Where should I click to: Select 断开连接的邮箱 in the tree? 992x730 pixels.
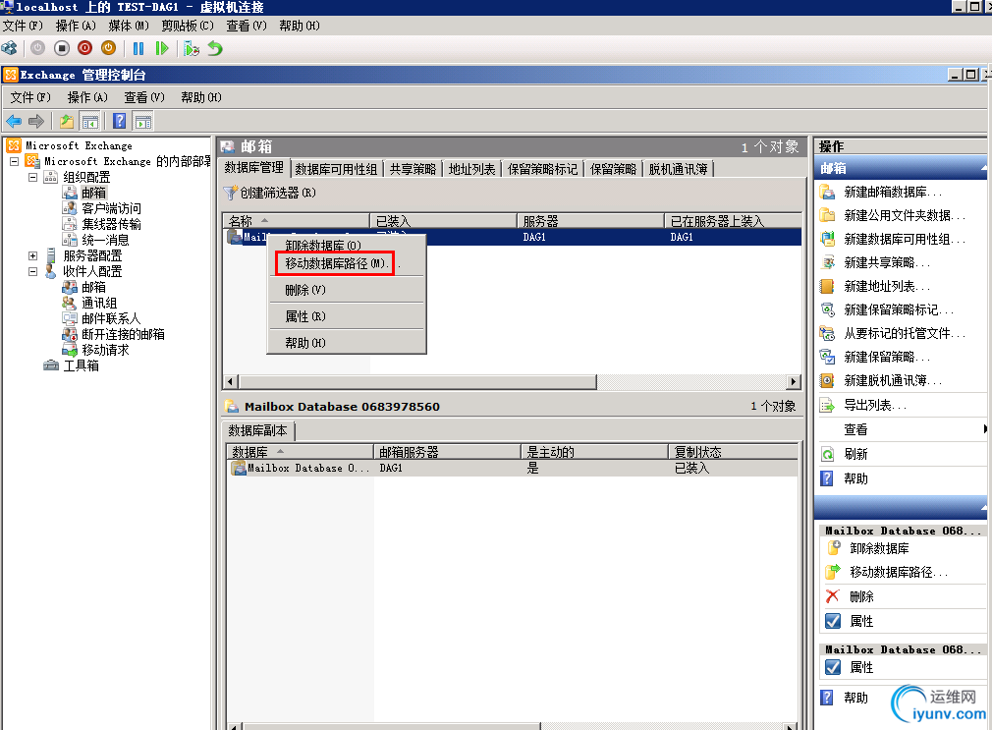[123, 334]
